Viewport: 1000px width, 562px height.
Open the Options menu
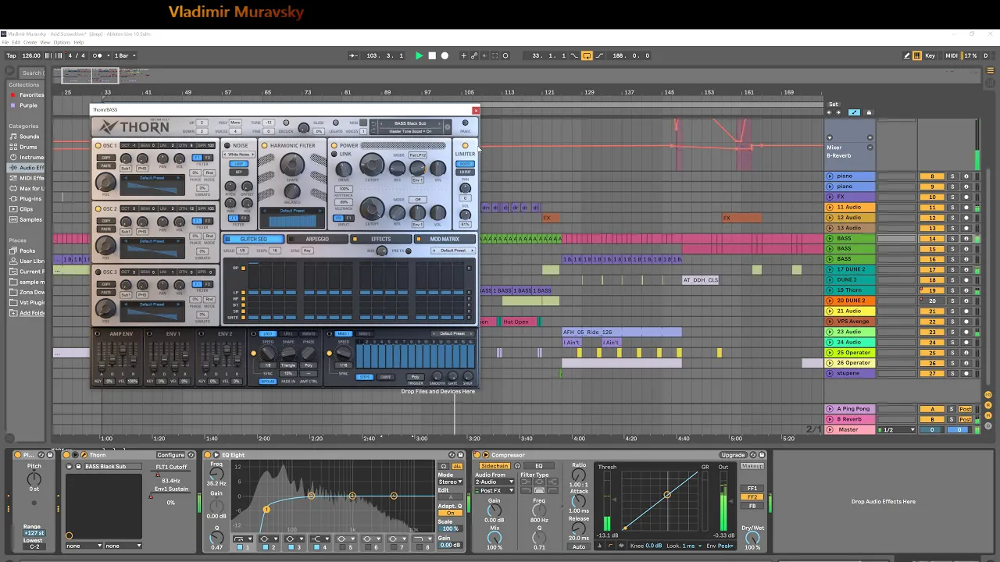[62, 42]
